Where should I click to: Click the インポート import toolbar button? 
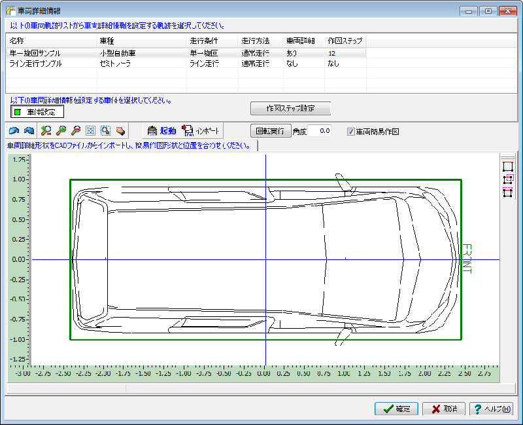pos(201,130)
